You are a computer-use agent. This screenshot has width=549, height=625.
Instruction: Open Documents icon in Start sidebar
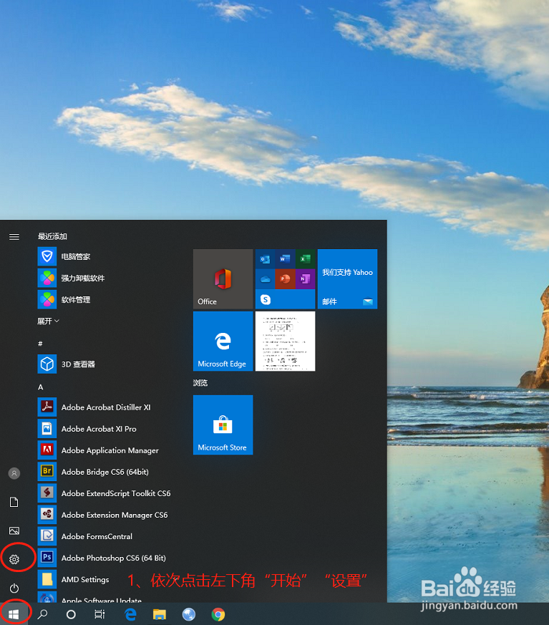(x=14, y=502)
